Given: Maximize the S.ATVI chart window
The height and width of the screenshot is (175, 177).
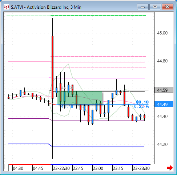Looking at the screenshot, I should click(155, 7).
